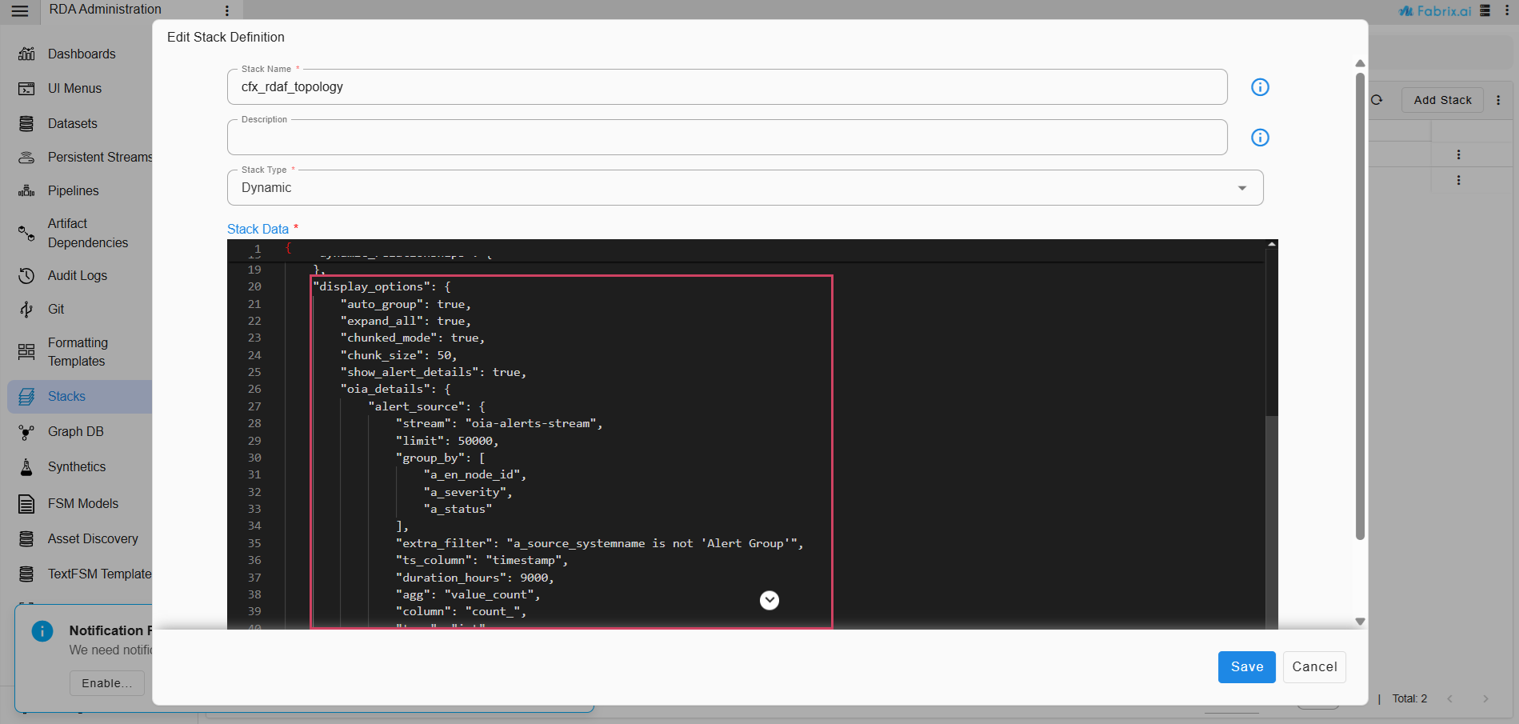Click the "stream": "oia-alerts-stream" line
This screenshot has width=1519, height=724.
click(499, 423)
